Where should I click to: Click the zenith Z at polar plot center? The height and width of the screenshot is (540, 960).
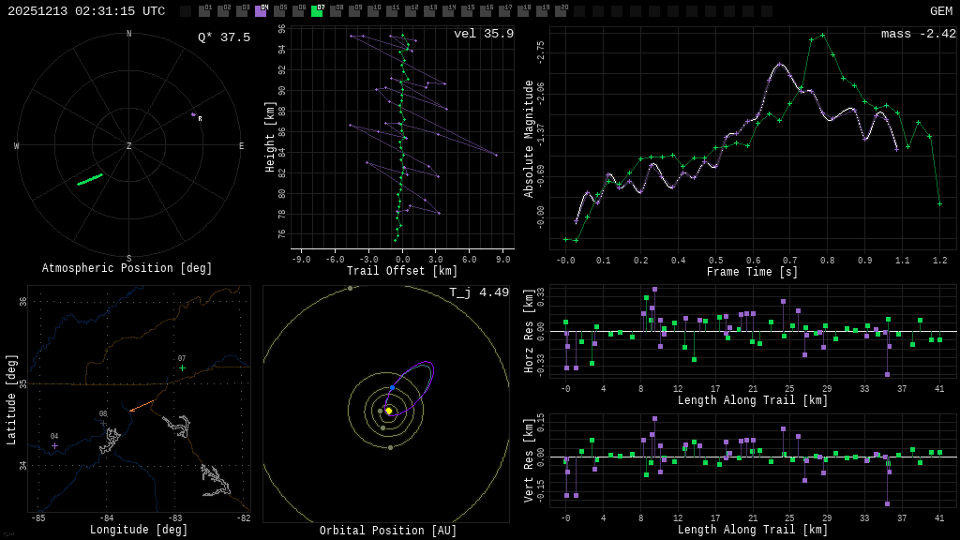coord(129,146)
